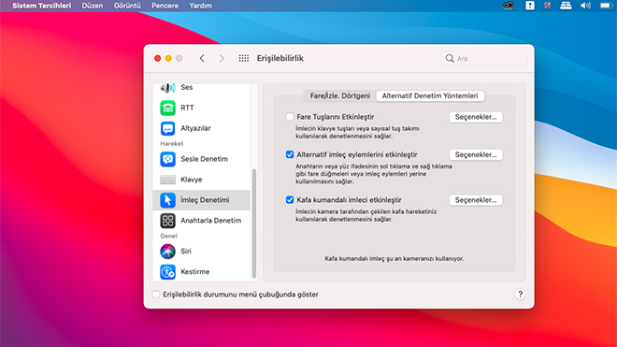Click the green RTT phone icon
Image resolution: width=617 pixels, height=347 pixels.
167,108
